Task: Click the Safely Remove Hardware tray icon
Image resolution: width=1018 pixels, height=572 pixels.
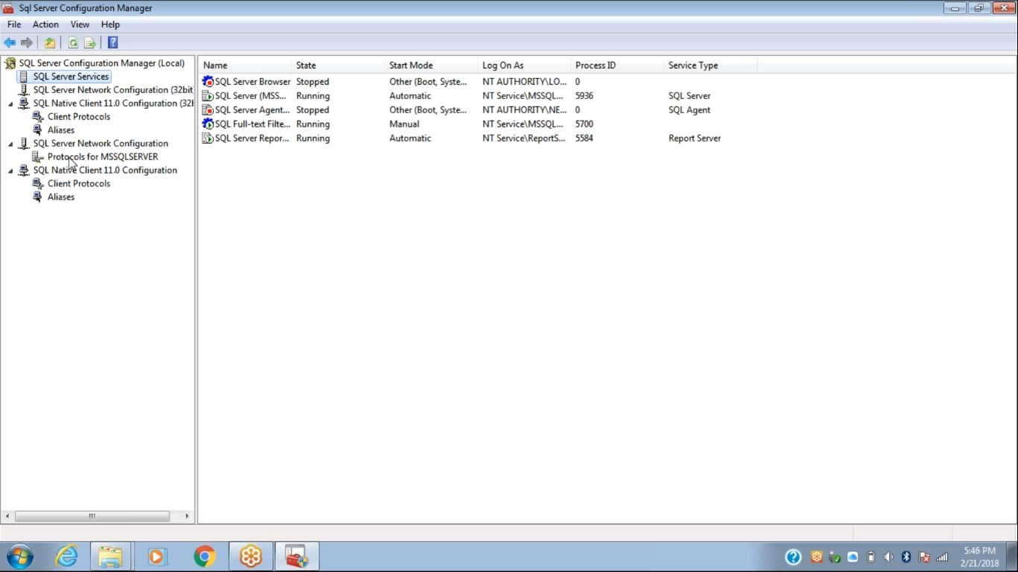Action: coord(835,557)
